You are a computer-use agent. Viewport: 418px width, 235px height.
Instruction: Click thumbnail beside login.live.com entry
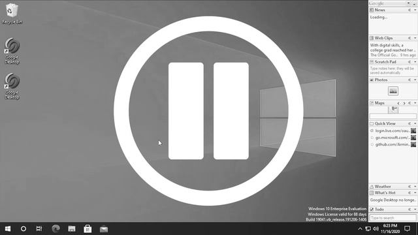click(413, 131)
